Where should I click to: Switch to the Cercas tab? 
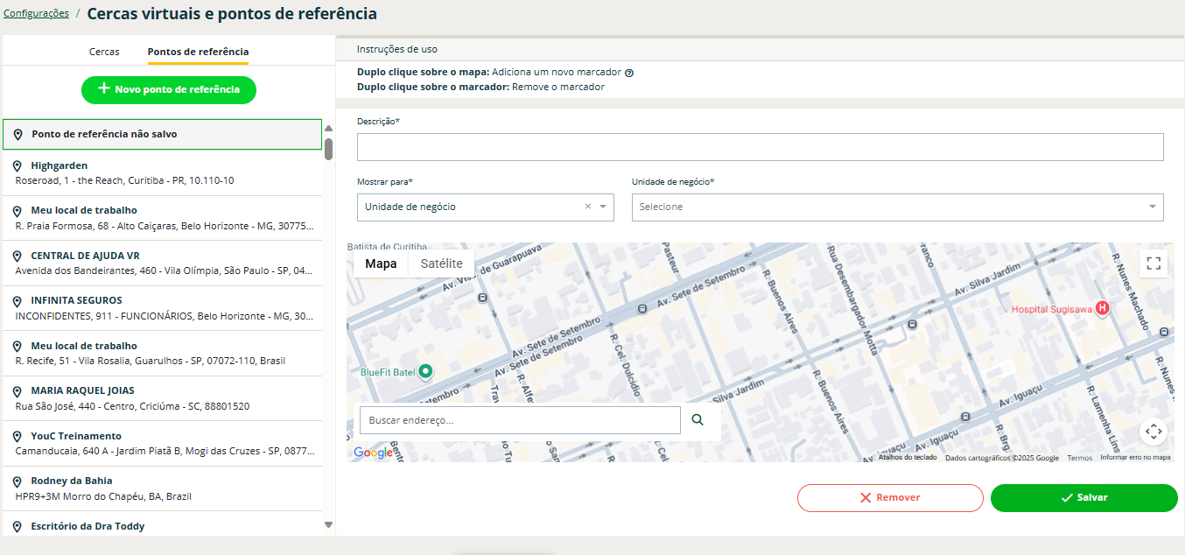coord(104,52)
